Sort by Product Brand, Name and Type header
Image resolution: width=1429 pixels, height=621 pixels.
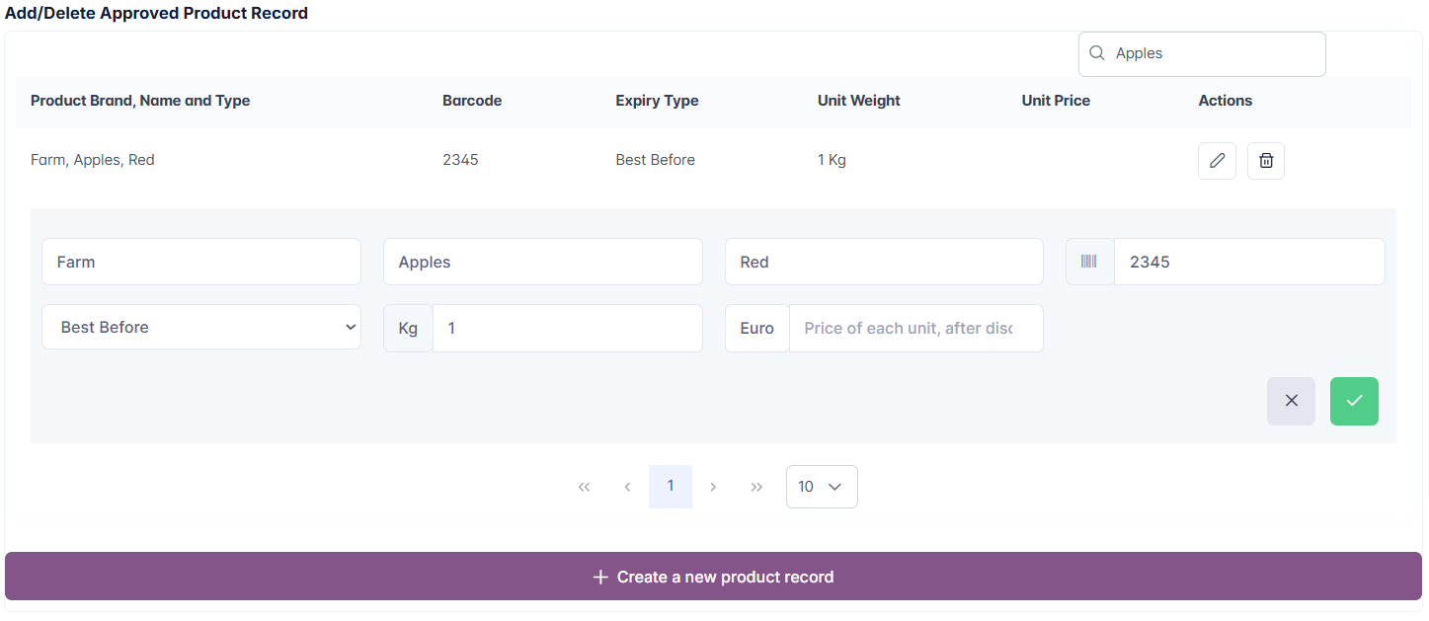[140, 101]
